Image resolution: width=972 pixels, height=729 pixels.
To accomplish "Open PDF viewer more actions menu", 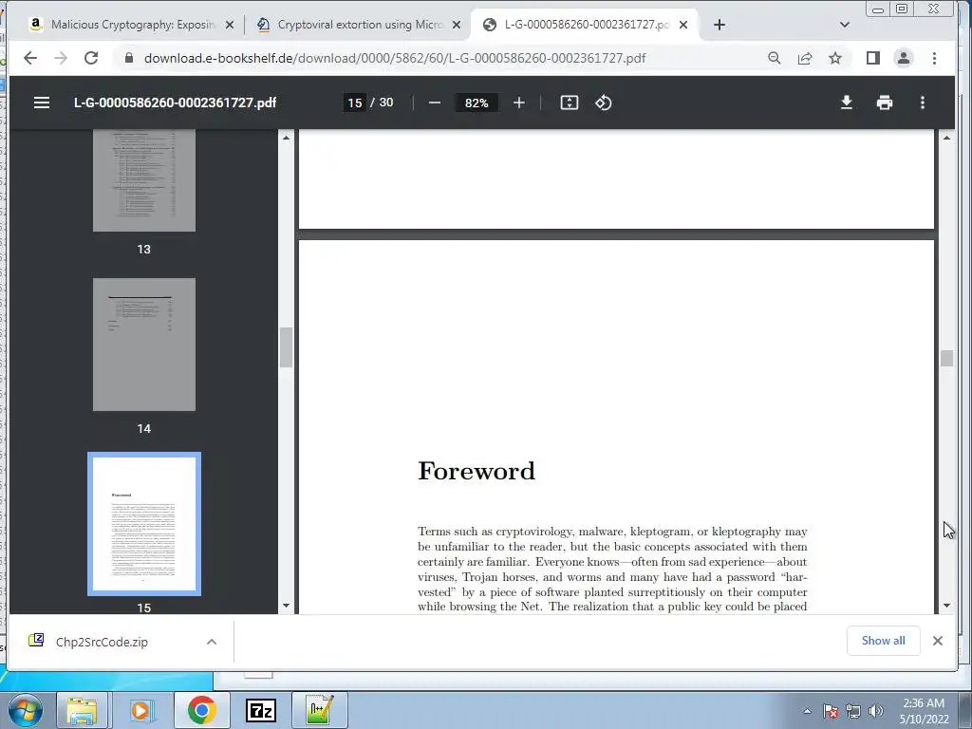I will tap(923, 103).
